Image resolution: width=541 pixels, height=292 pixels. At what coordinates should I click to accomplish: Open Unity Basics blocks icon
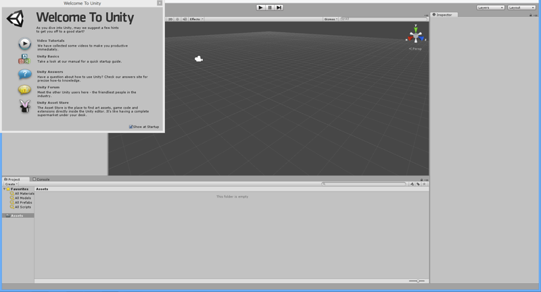pyautogui.click(x=24, y=59)
